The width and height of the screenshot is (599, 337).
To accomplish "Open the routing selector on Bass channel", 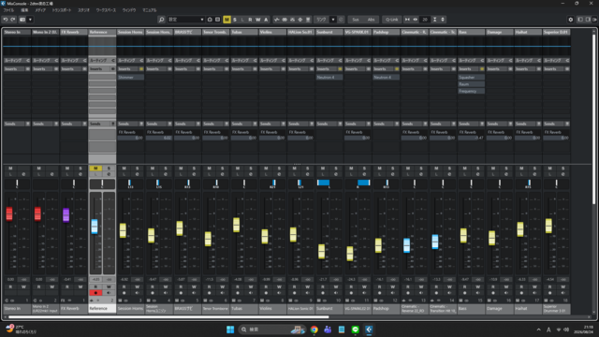I will point(472,60).
